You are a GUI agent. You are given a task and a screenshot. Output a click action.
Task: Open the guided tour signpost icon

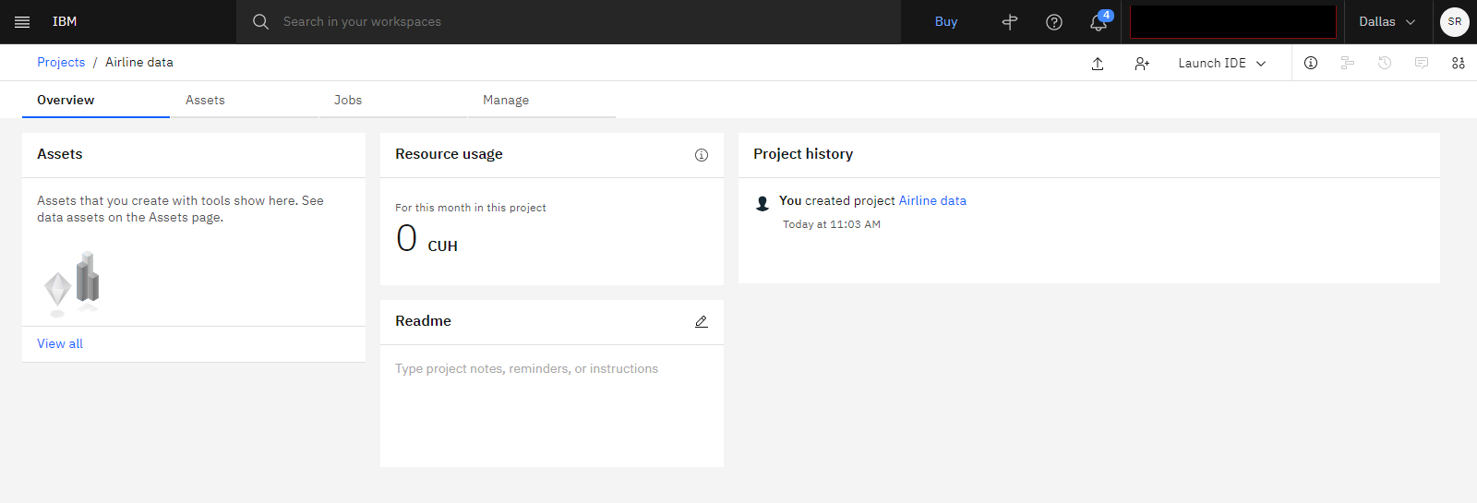[x=1010, y=22]
